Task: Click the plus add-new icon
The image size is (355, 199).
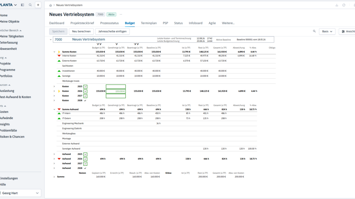Action: coord(38,5)
